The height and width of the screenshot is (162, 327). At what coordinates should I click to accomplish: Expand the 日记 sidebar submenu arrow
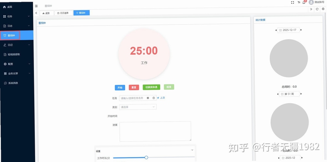click(29, 44)
